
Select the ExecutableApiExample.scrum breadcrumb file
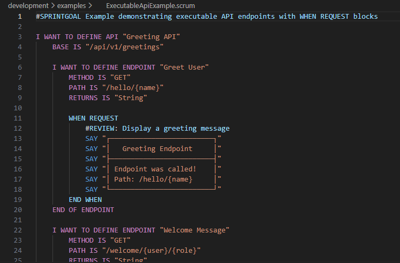(150, 5)
